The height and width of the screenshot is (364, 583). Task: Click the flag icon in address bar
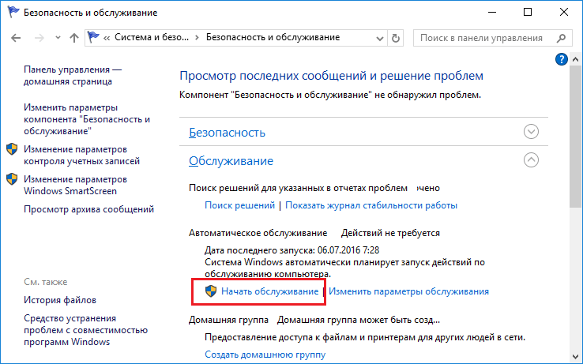[x=93, y=37]
